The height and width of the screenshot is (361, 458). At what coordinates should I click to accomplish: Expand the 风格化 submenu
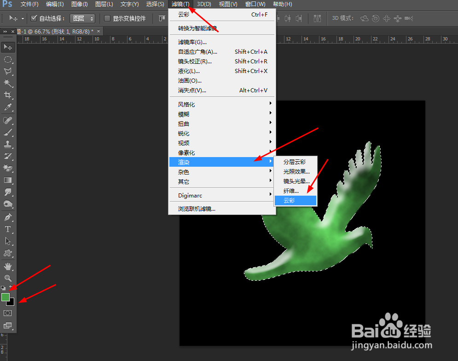click(x=222, y=104)
